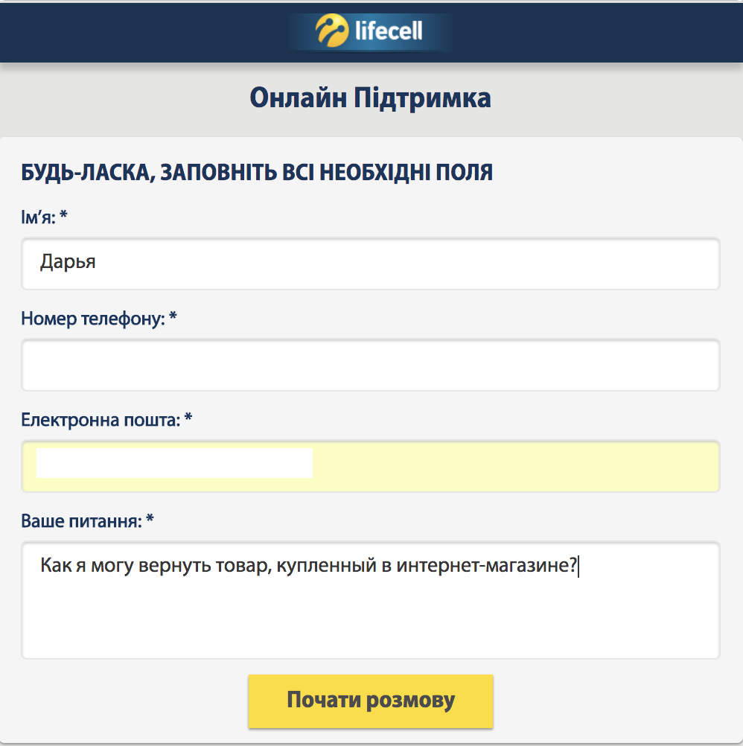The image size is (743, 746).
Task: Click the asterisk after Електронна пошта
Action: point(188,419)
